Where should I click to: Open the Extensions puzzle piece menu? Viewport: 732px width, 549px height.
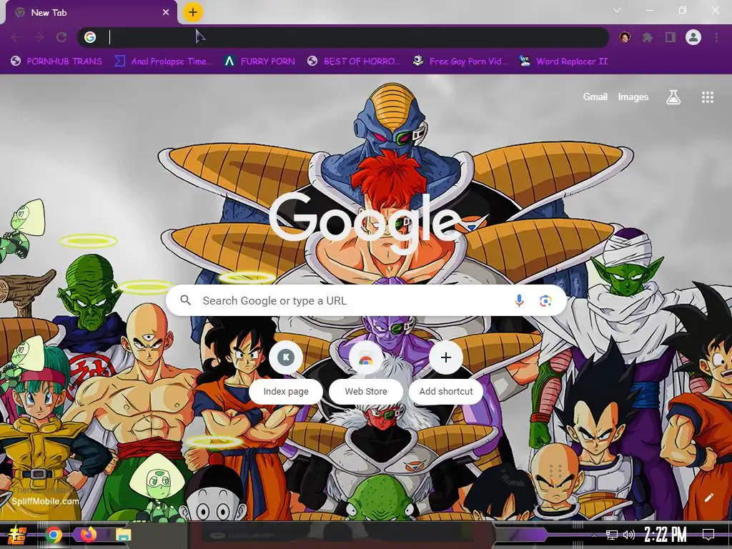[648, 37]
